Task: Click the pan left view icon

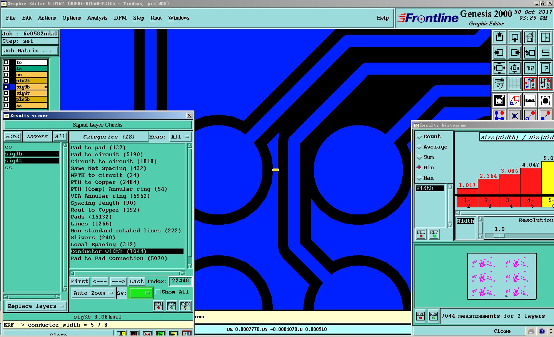Action: click(x=499, y=53)
